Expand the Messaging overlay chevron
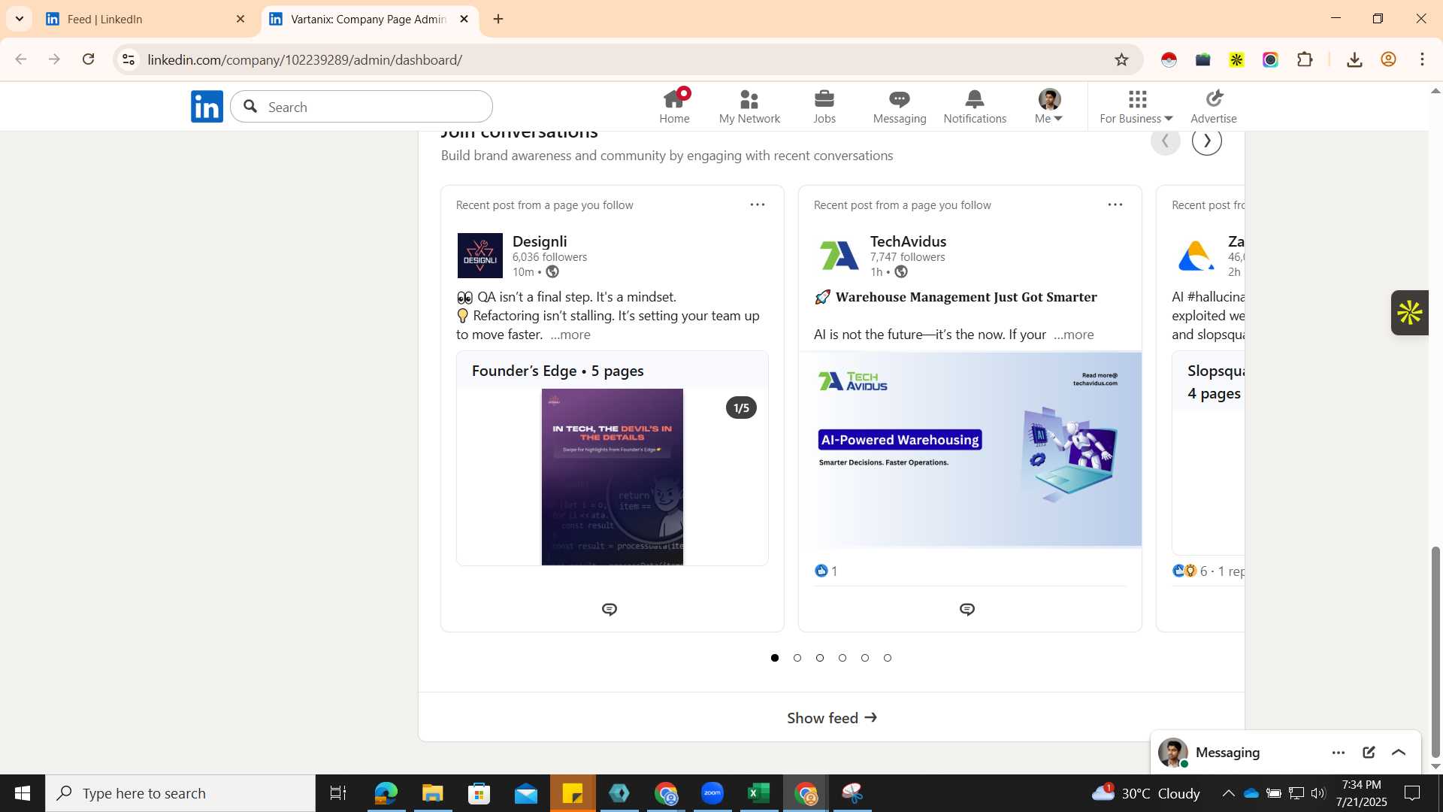Viewport: 1443px width, 812px height. point(1399,753)
